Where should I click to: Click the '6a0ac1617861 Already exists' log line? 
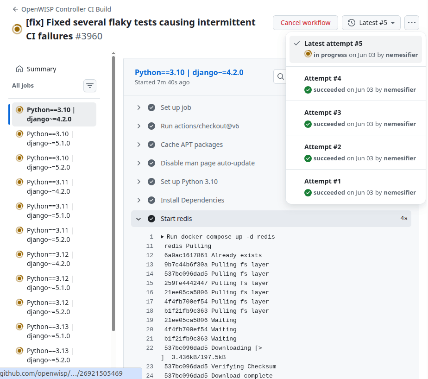(213, 255)
